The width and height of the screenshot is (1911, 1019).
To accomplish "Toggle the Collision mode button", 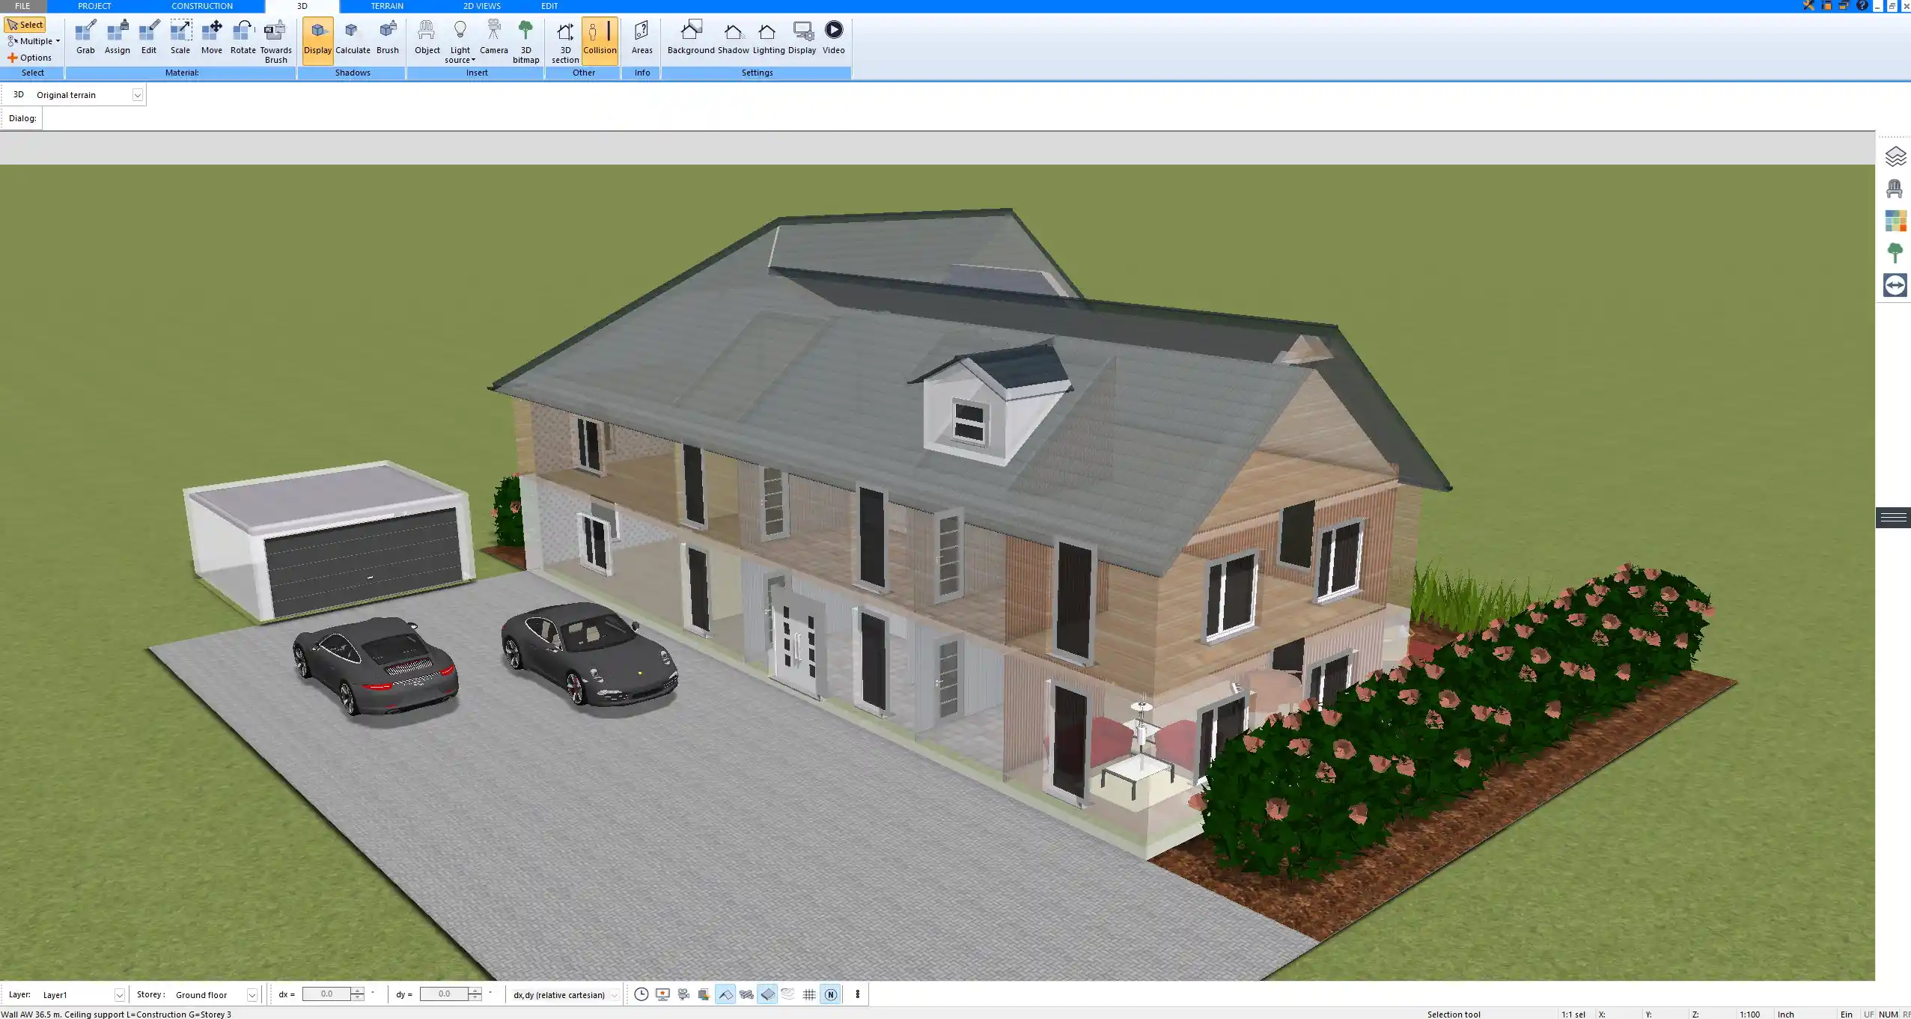I will point(600,39).
